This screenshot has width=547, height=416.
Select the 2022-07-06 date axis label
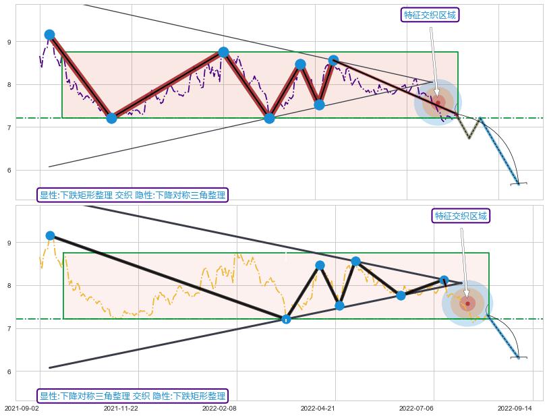[x=417, y=408]
